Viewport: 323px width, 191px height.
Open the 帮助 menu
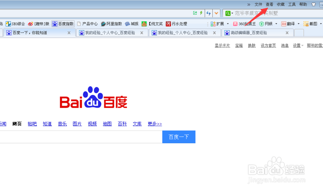(x=303, y=4)
